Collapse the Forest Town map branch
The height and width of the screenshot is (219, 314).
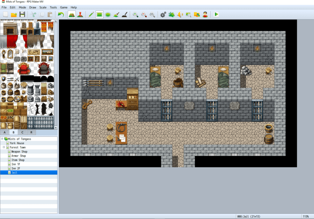[3, 147]
